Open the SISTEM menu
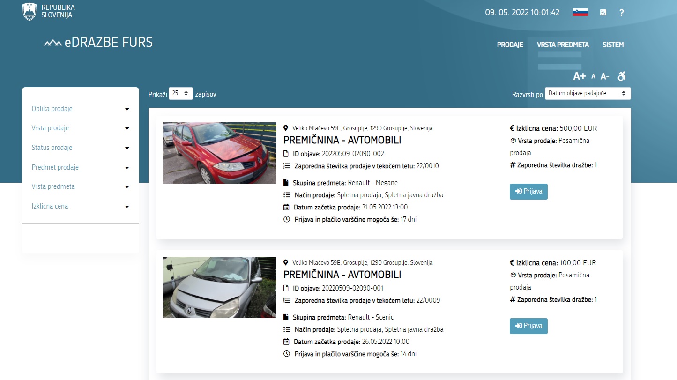Screen dimensions: 677x380 tap(613, 45)
